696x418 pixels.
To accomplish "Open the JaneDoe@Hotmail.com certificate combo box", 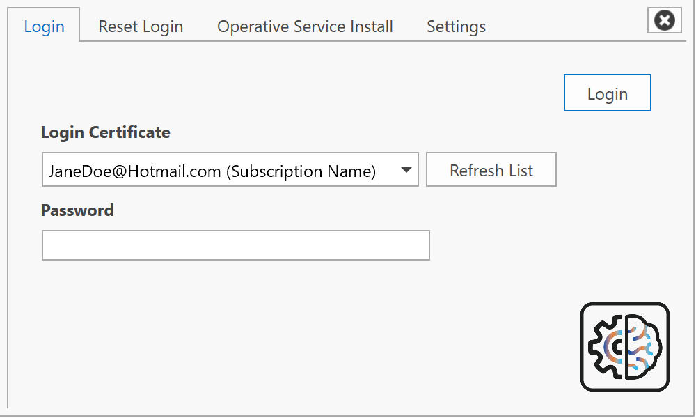I will click(230, 170).
